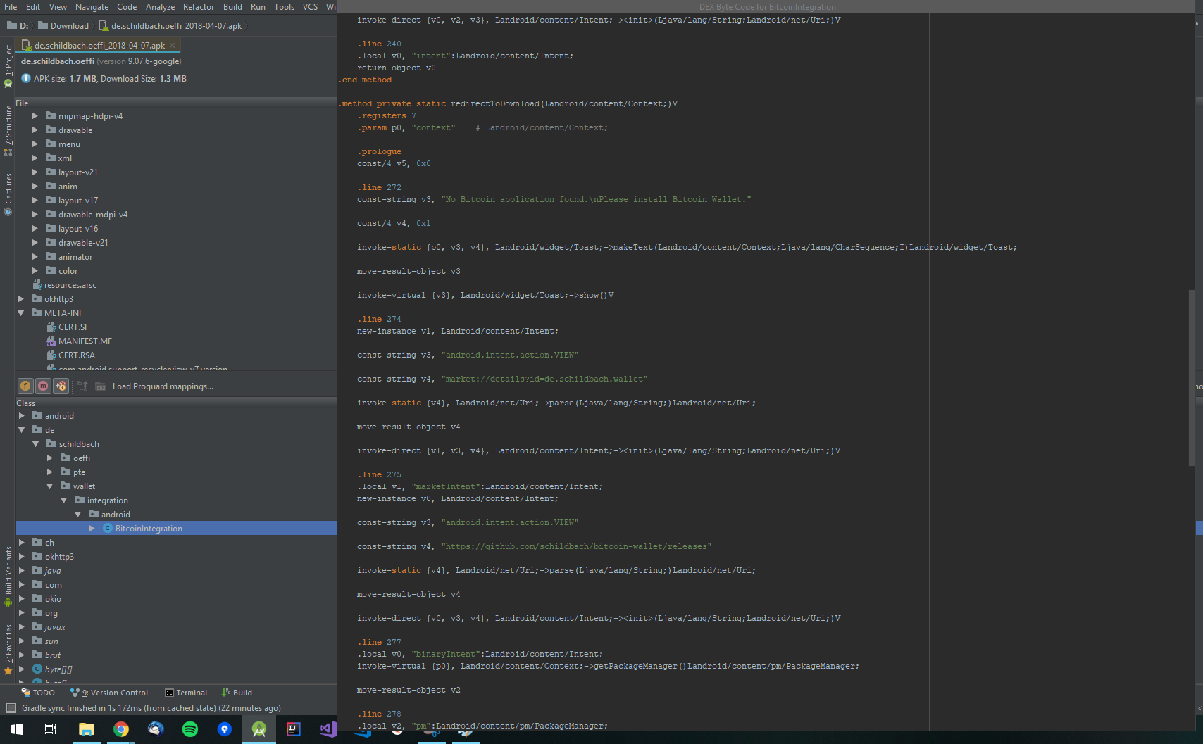Open the Version Control tool window
Viewport: 1203px width, 744px height.
(109, 693)
